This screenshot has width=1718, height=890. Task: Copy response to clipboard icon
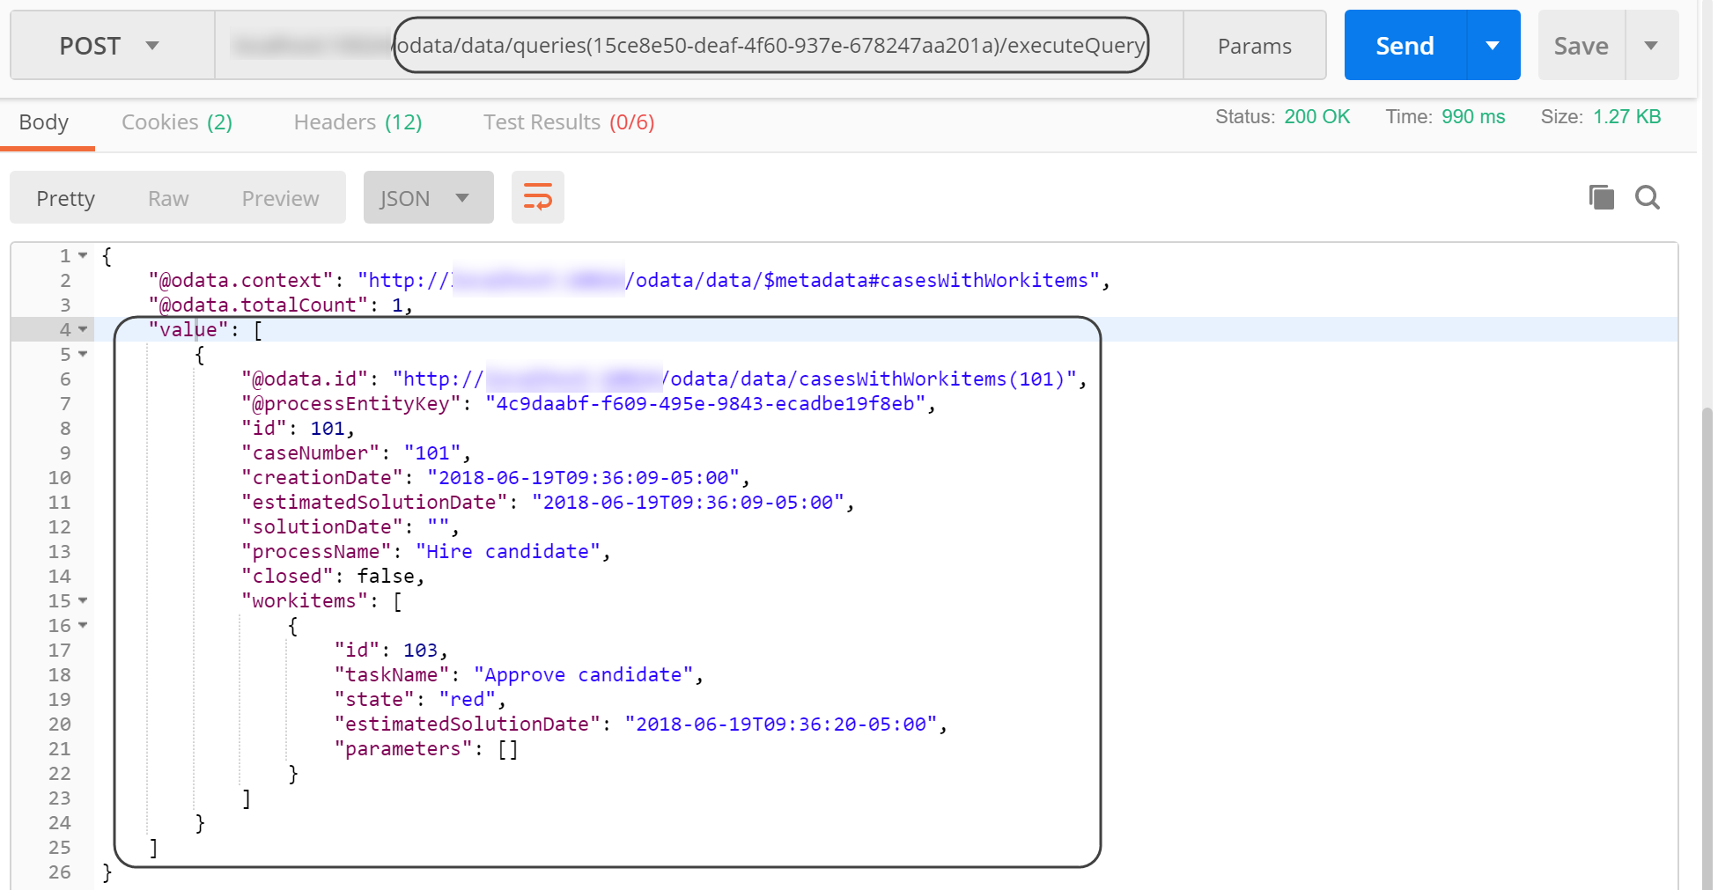(1601, 197)
